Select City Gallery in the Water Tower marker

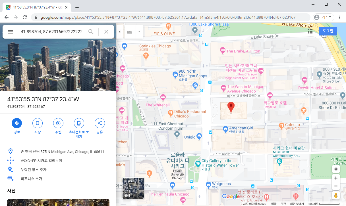point(198,163)
